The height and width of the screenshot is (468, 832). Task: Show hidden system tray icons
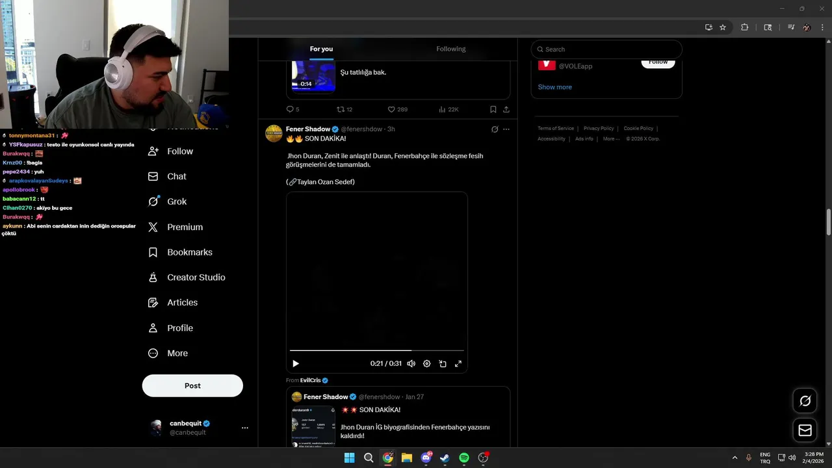(x=734, y=458)
